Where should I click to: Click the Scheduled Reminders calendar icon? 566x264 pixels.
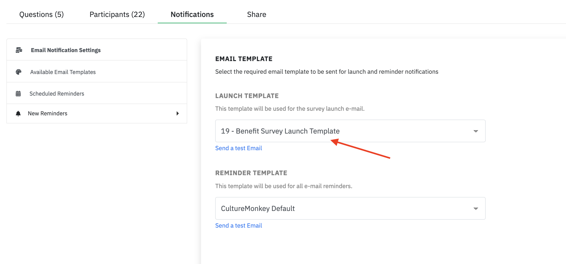point(18,93)
